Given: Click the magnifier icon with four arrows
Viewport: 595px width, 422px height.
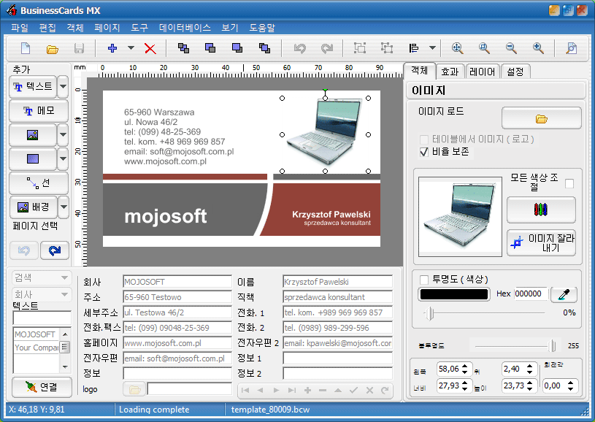Looking at the screenshot, I should (457, 48).
